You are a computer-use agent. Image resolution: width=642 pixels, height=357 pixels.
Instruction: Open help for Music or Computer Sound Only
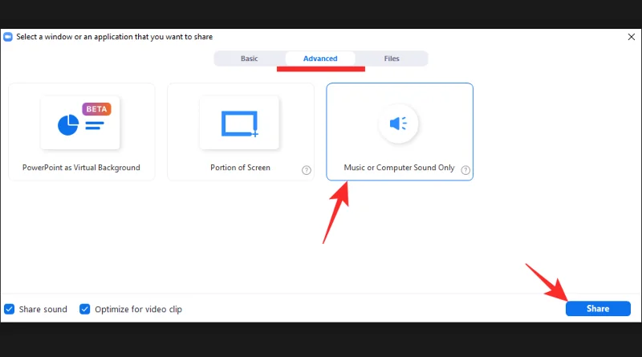pos(465,169)
